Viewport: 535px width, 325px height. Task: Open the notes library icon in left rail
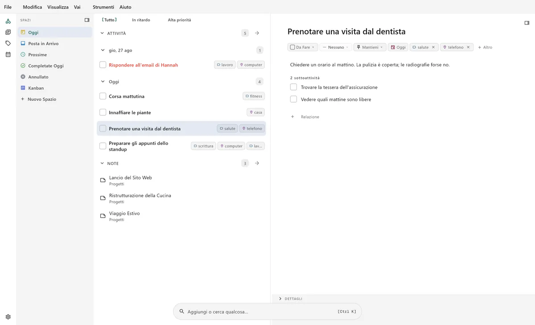click(8, 32)
